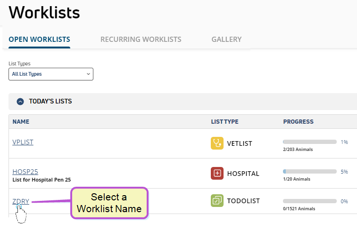Click the HOSP25 progress bar
The height and width of the screenshot is (230, 357).
point(310,171)
